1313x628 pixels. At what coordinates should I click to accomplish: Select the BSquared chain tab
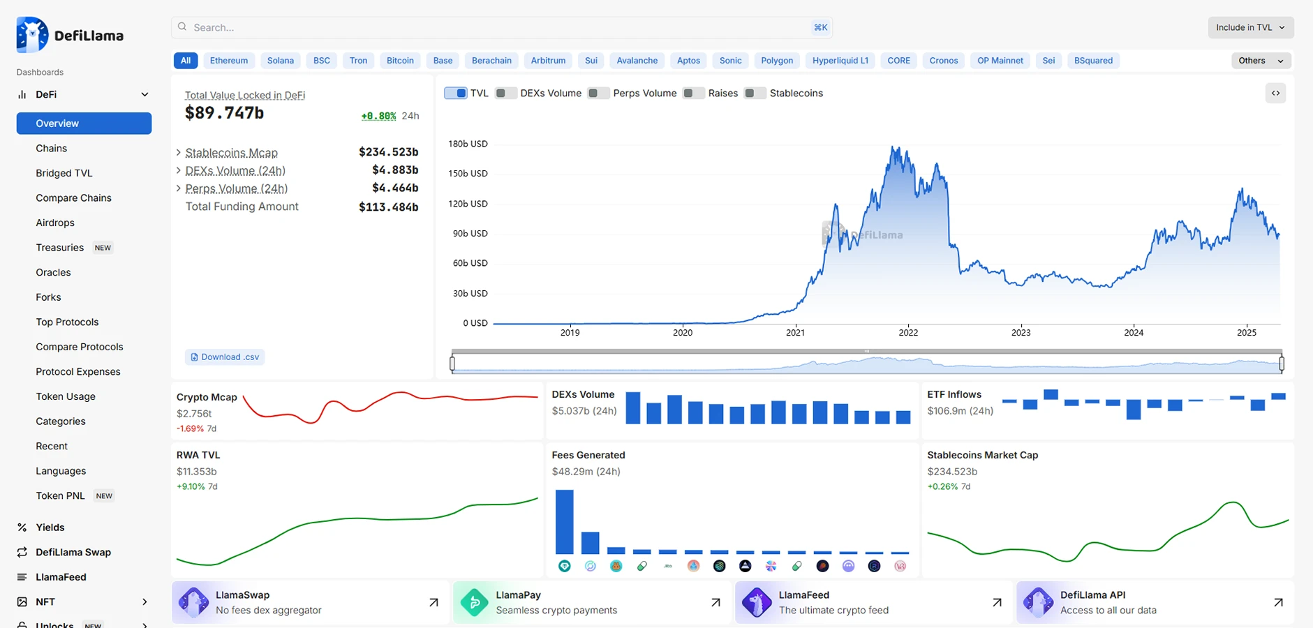click(x=1093, y=61)
